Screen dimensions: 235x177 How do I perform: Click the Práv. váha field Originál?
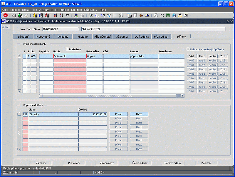pyautogui.click(x=95, y=56)
